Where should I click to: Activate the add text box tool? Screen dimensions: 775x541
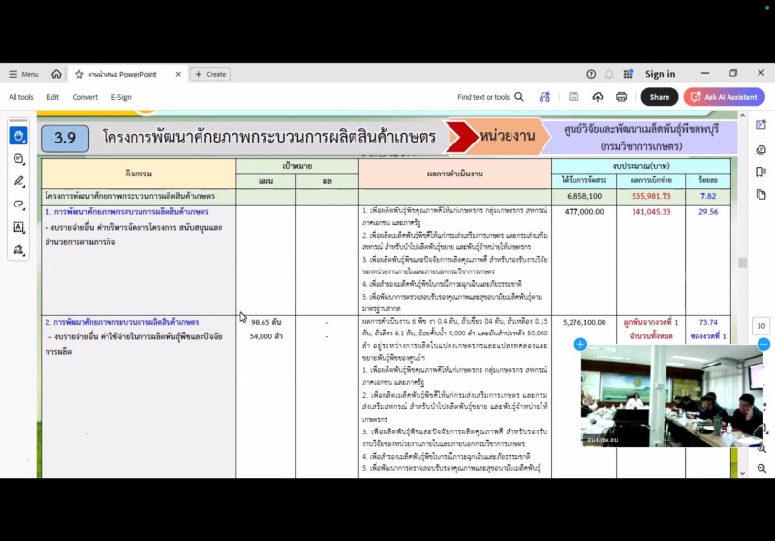[18, 227]
